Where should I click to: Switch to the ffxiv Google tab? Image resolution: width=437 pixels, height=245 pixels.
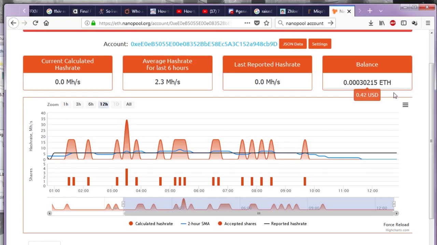(x=56, y=11)
